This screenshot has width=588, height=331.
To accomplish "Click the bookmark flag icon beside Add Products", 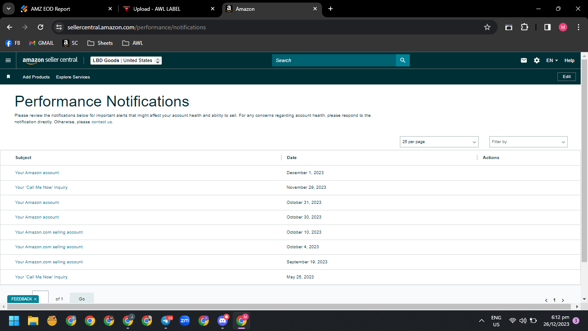I will coord(8,77).
